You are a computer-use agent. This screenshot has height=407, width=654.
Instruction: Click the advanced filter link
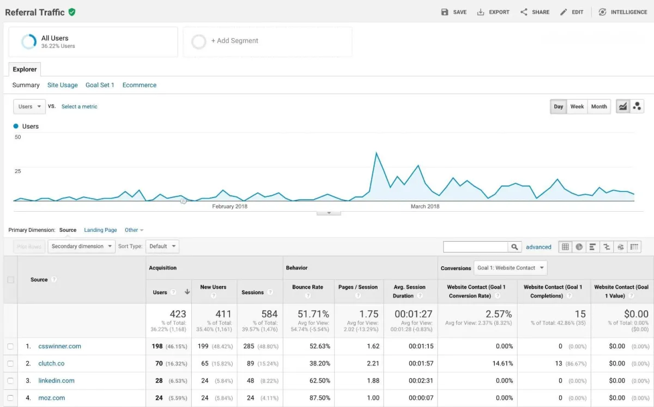(538, 247)
